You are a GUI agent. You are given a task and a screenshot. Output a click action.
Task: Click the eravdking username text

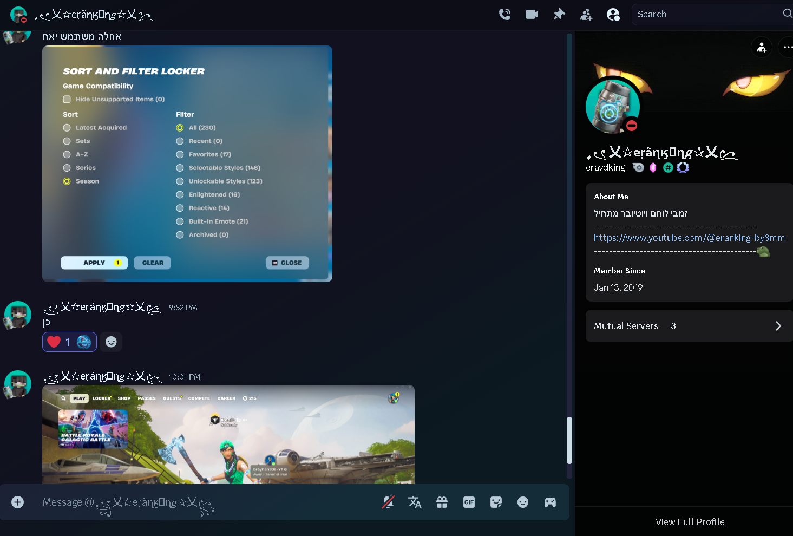tap(605, 167)
